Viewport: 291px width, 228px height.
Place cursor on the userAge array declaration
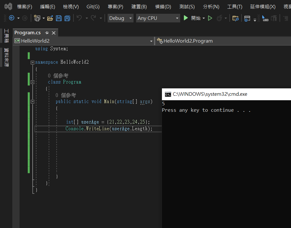tap(108, 122)
